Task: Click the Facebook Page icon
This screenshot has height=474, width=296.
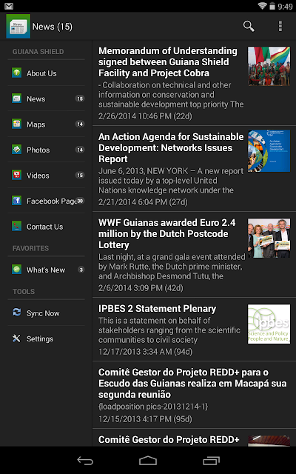Action: click(16, 201)
